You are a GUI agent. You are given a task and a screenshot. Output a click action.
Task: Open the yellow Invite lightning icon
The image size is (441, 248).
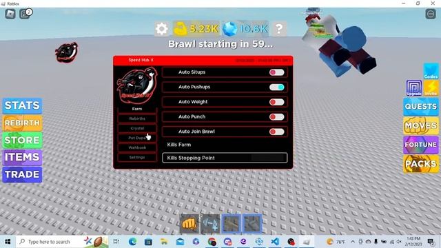tap(431, 87)
